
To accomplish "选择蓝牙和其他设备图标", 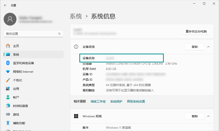I will 8,63.
